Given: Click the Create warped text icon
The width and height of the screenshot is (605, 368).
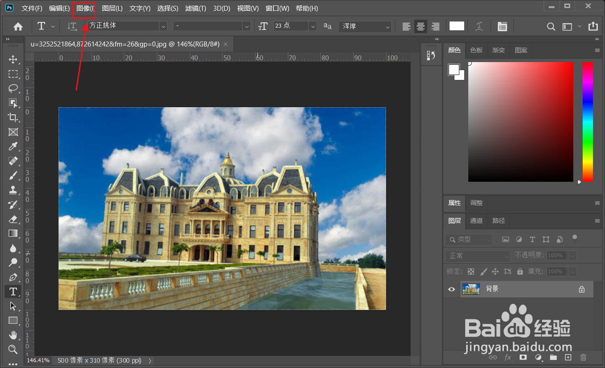Looking at the screenshot, I should tap(479, 26).
